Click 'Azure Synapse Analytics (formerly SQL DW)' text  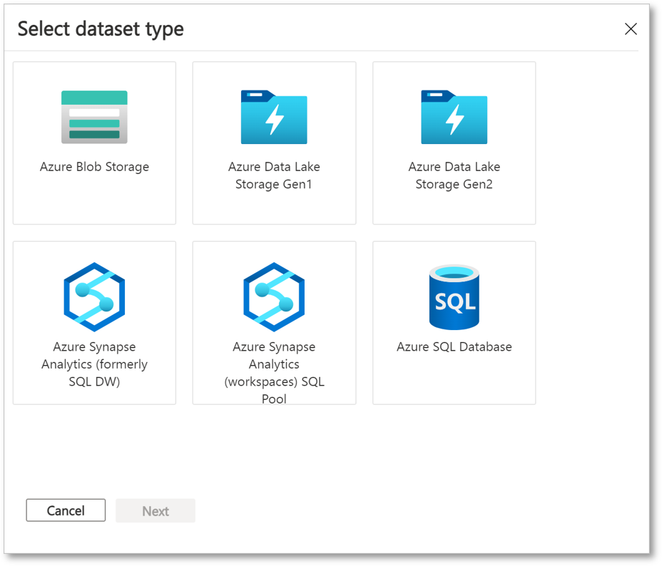(94, 364)
